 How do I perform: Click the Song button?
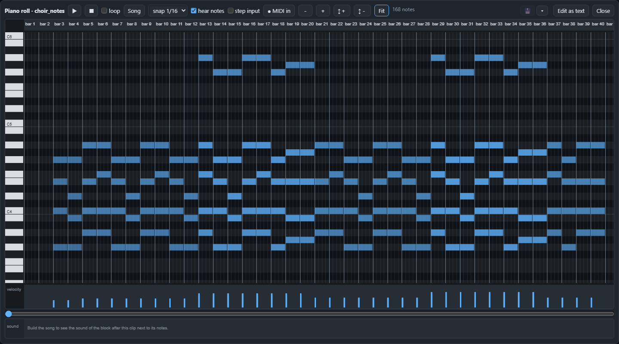pos(134,11)
